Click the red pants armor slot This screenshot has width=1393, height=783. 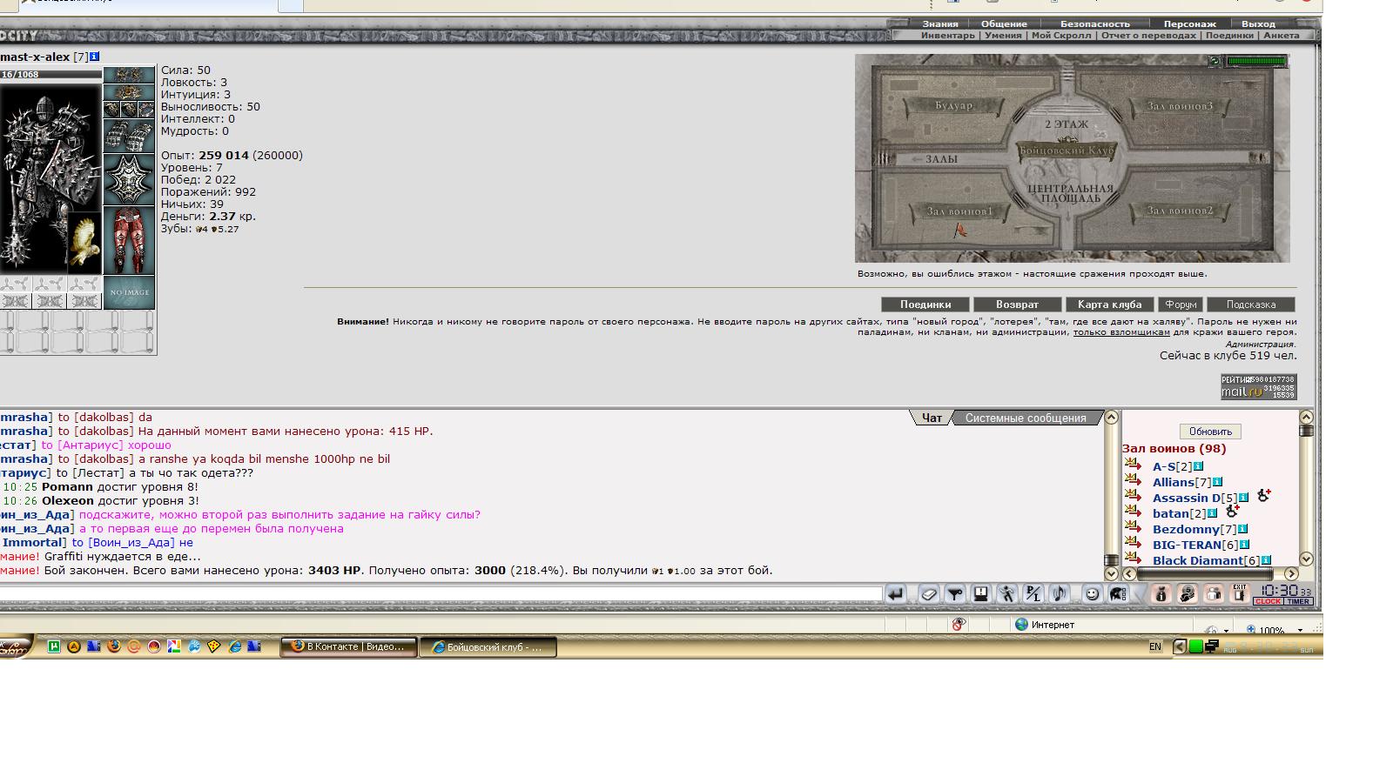tap(129, 240)
